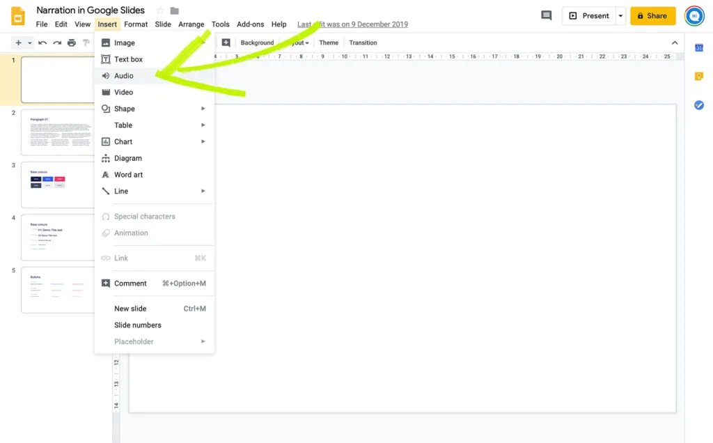
Task: Select slide 5 Buttons thumbnail
Action: (x=58, y=290)
